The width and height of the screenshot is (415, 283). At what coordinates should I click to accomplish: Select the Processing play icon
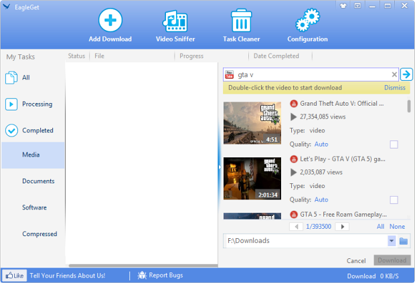pos(11,104)
